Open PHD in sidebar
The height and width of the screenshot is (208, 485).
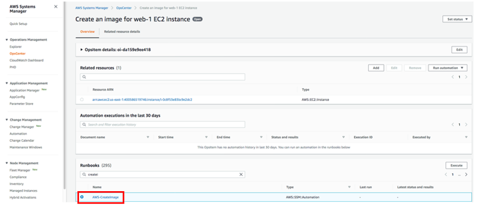coord(13,67)
